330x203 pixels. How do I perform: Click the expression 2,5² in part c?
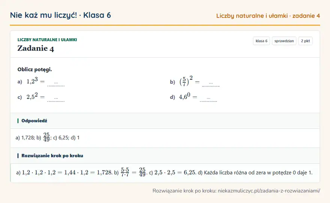[x=32, y=96]
